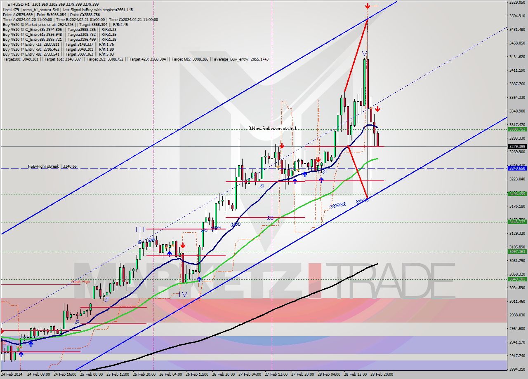This screenshot has width=528, height=379.
Task: Click the 3223.040 price axis label
Action: [517, 179]
